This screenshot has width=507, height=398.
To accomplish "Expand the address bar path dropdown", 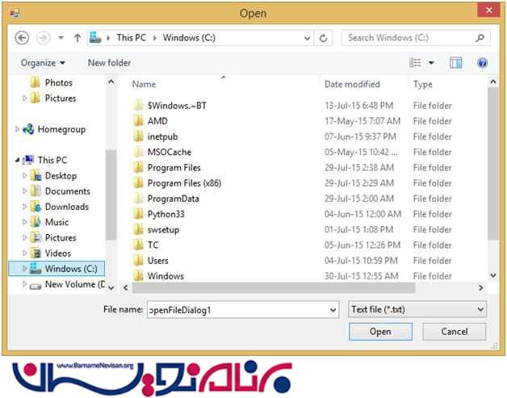I will (x=307, y=38).
